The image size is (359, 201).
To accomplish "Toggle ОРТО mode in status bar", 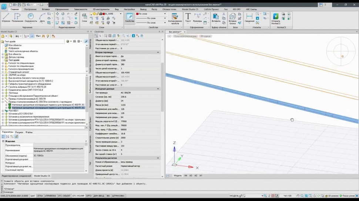I will click(x=89, y=196).
